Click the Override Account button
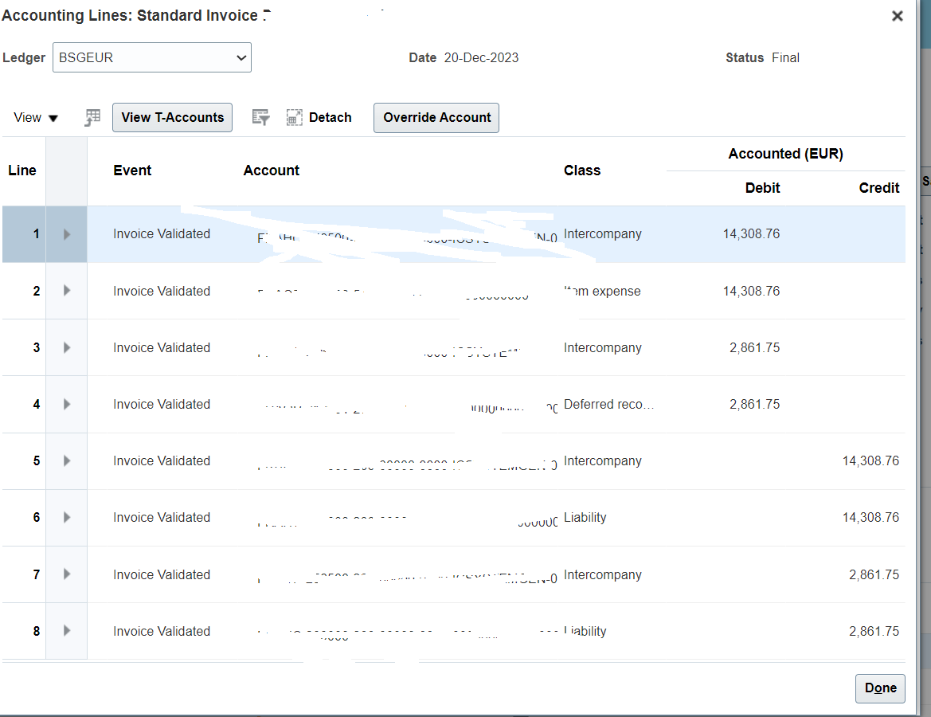 click(x=436, y=117)
